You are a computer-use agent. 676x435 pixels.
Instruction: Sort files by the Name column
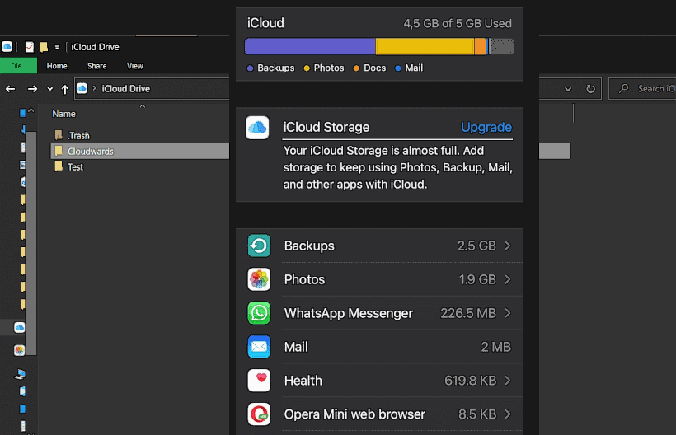[x=63, y=114]
